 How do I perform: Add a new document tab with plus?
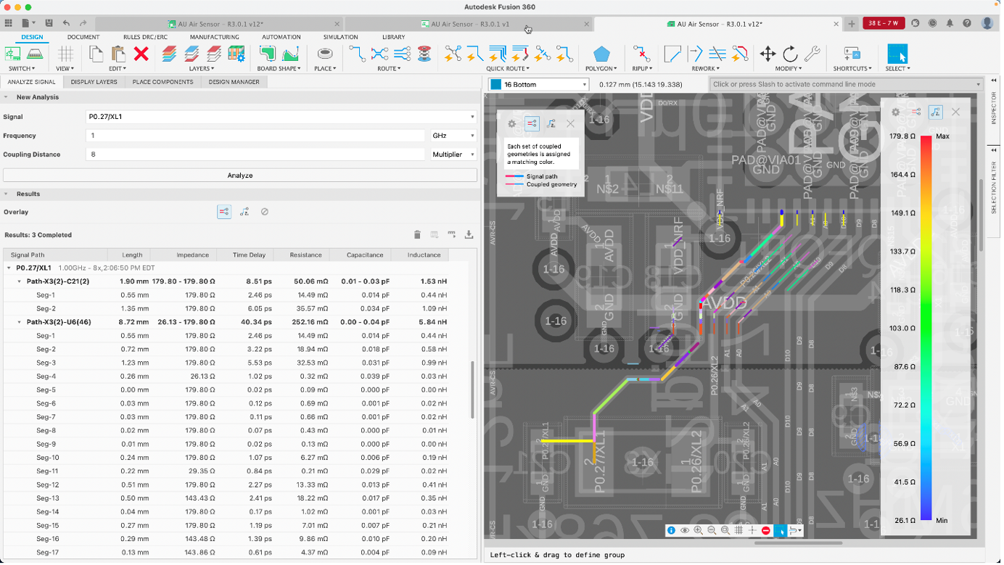click(852, 23)
